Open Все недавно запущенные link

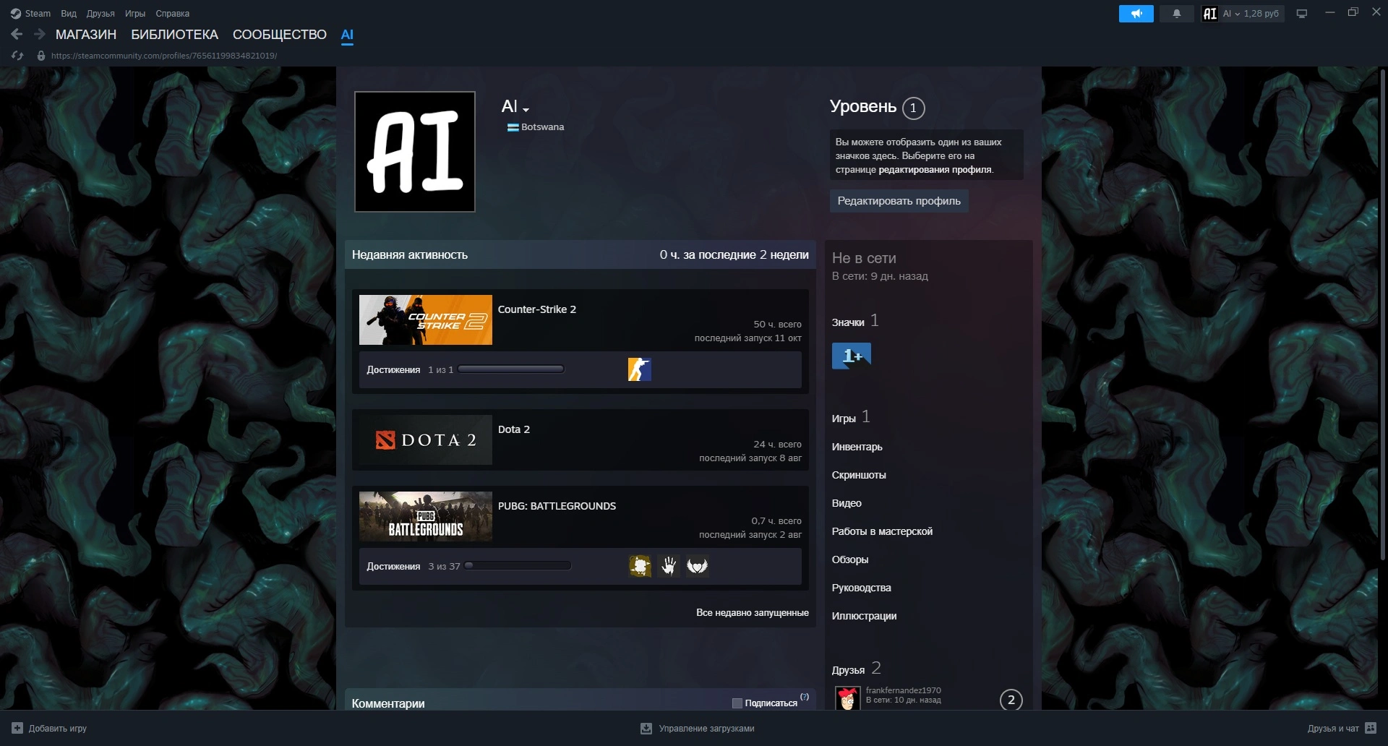tap(753, 613)
